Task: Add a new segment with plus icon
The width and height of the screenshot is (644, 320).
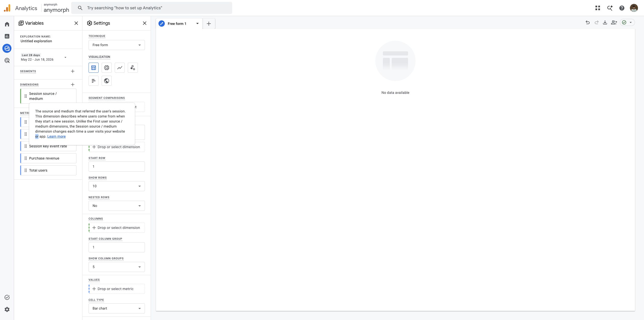Action: 73,71
